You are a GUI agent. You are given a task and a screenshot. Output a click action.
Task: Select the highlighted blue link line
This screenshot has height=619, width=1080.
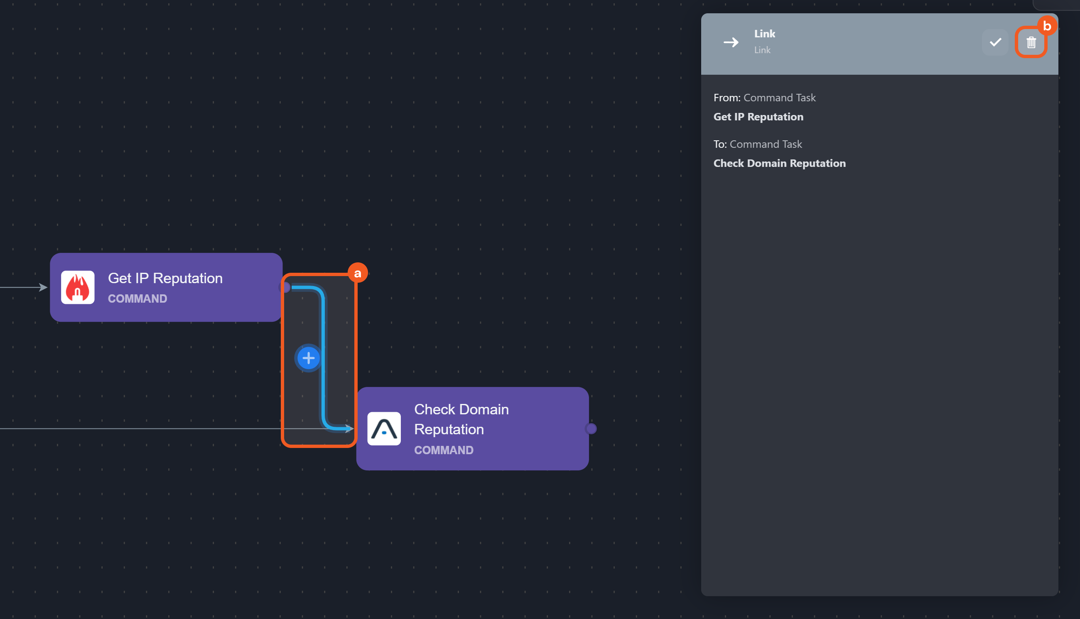point(323,383)
